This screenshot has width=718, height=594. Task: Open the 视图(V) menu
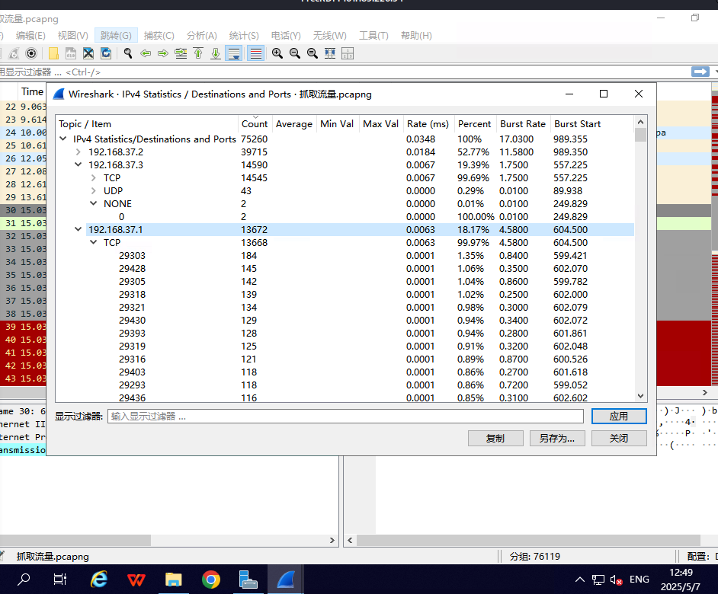click(73, 35)
